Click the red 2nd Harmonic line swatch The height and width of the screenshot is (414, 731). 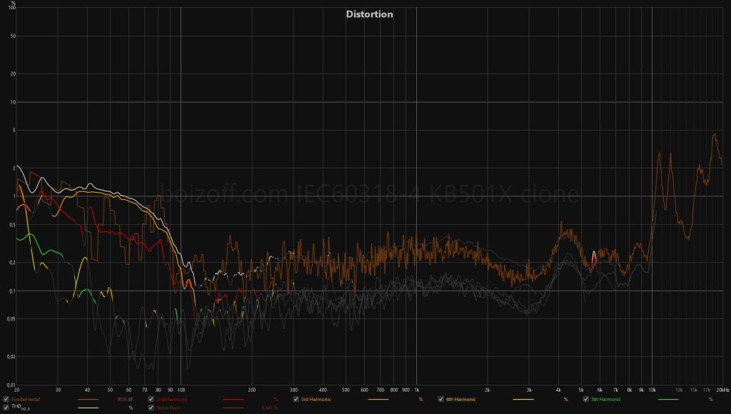point(233,400)
